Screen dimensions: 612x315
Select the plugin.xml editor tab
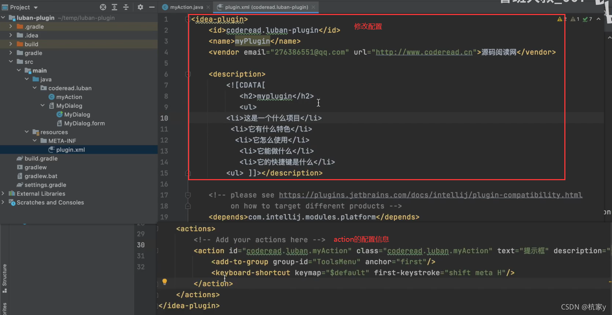pos(266,7)
